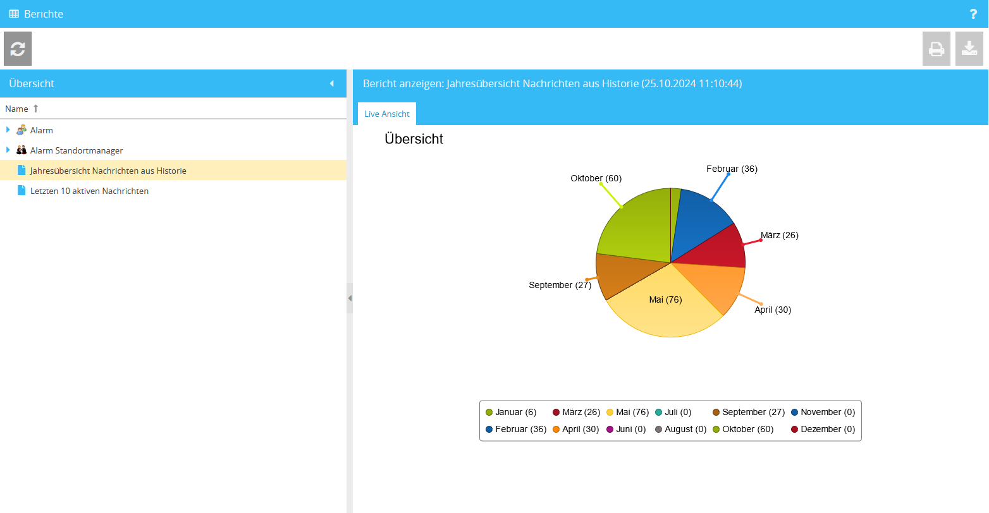This screenshot has width=989, height=513.
Task: Click the Februar (36) chart label
Action: [x=732, y=169]
